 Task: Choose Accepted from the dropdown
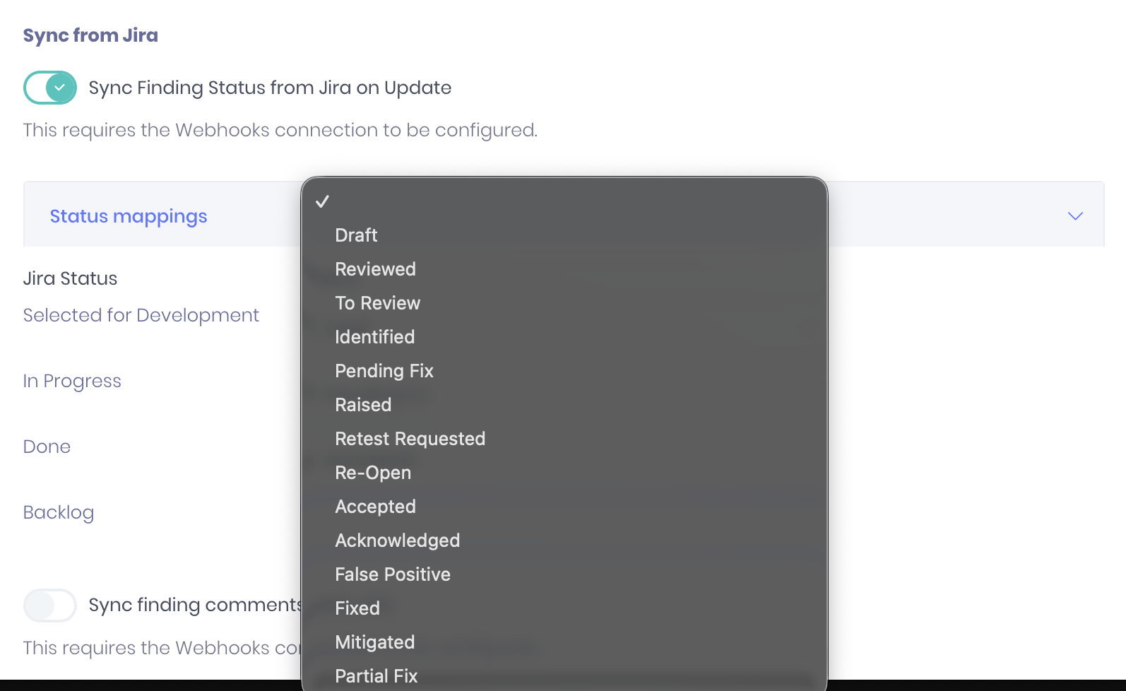point(564,507)
